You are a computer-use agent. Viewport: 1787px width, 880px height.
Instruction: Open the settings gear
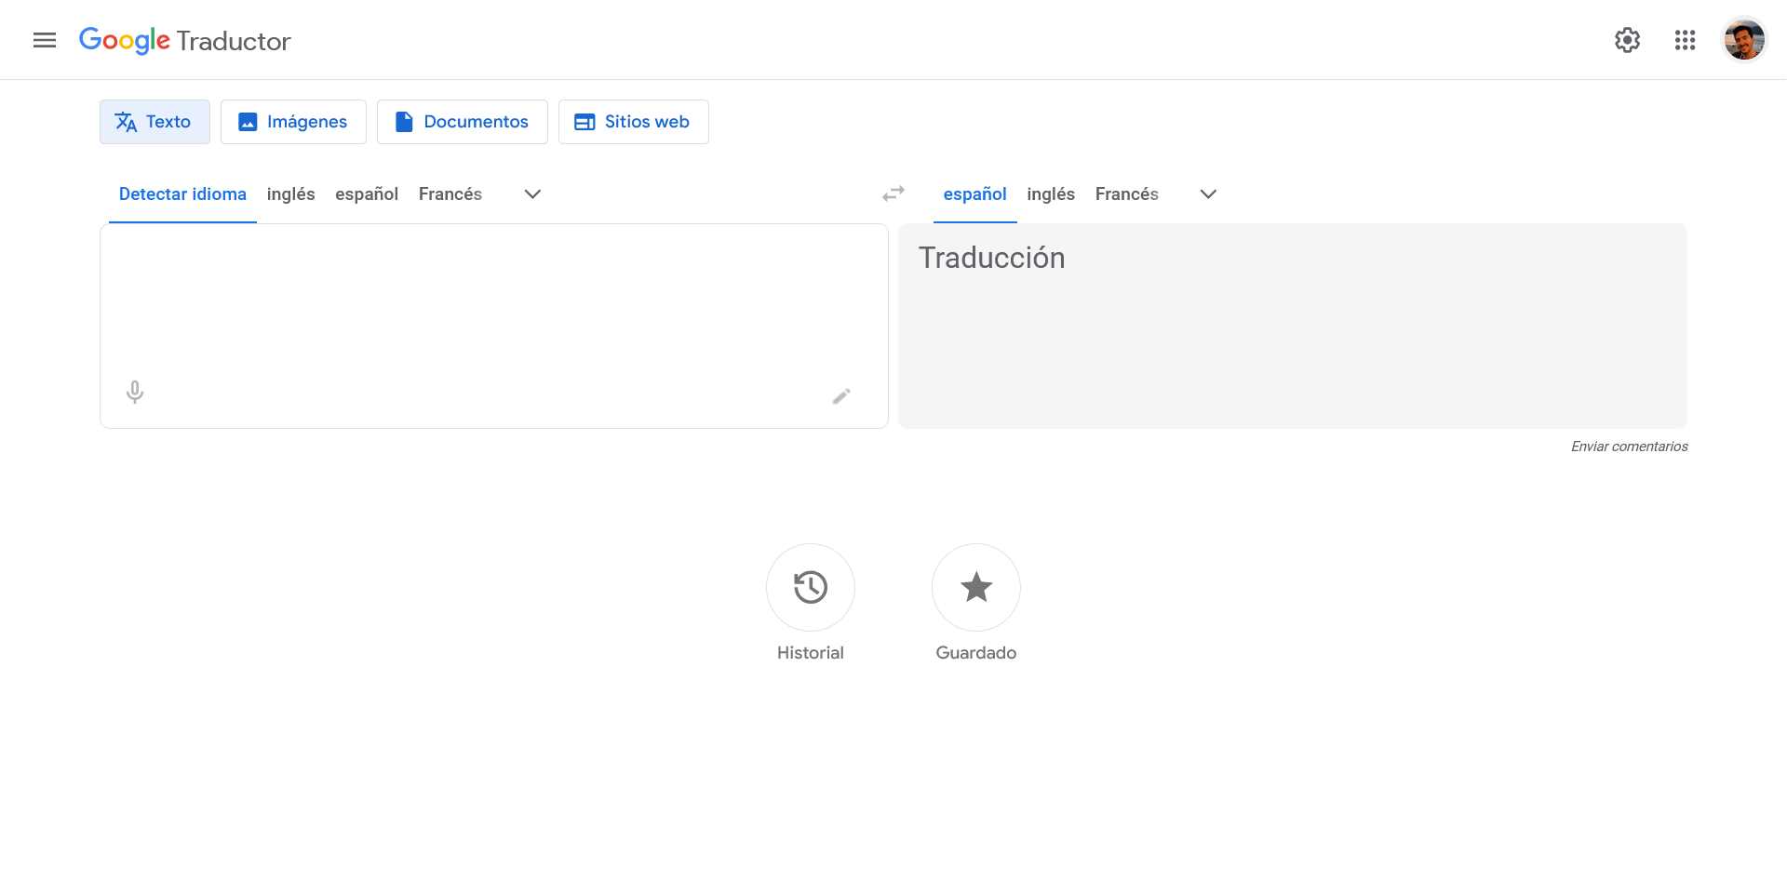click(1627, 40)
